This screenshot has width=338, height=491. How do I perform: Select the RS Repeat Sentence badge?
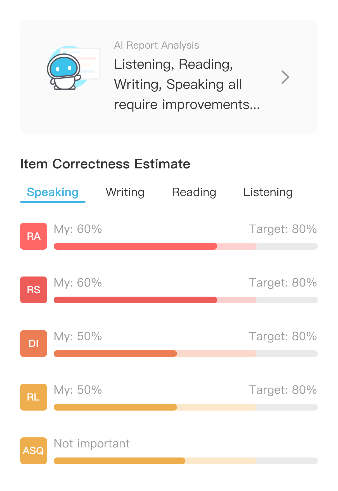[33, 290]
